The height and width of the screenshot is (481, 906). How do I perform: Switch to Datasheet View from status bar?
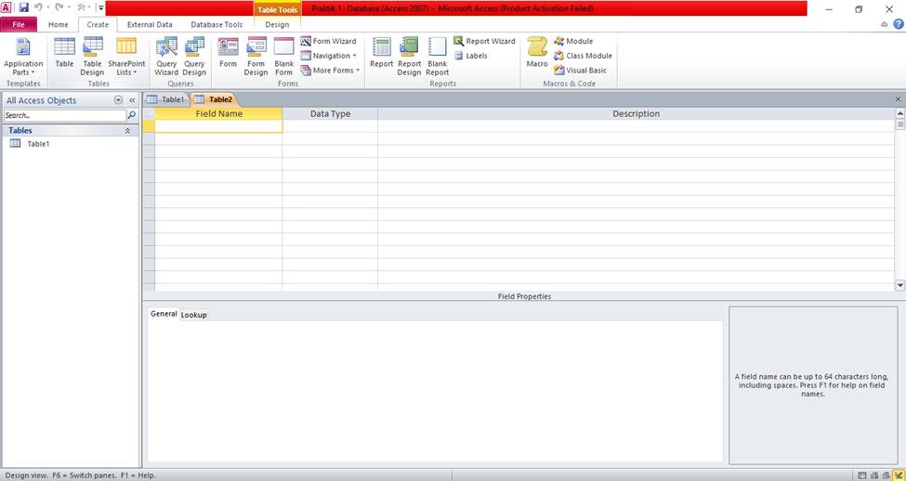click(862, 475)
